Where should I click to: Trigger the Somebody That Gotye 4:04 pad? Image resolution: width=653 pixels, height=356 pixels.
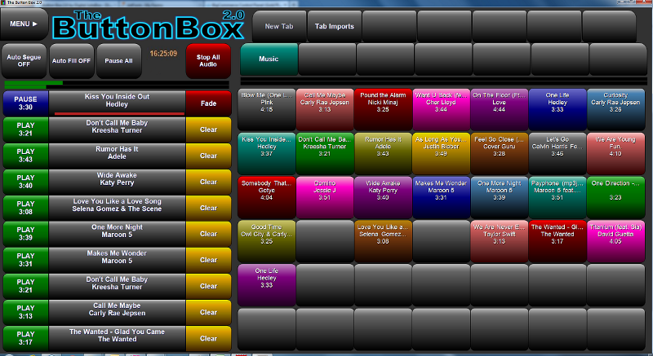[x=267, y=197]
